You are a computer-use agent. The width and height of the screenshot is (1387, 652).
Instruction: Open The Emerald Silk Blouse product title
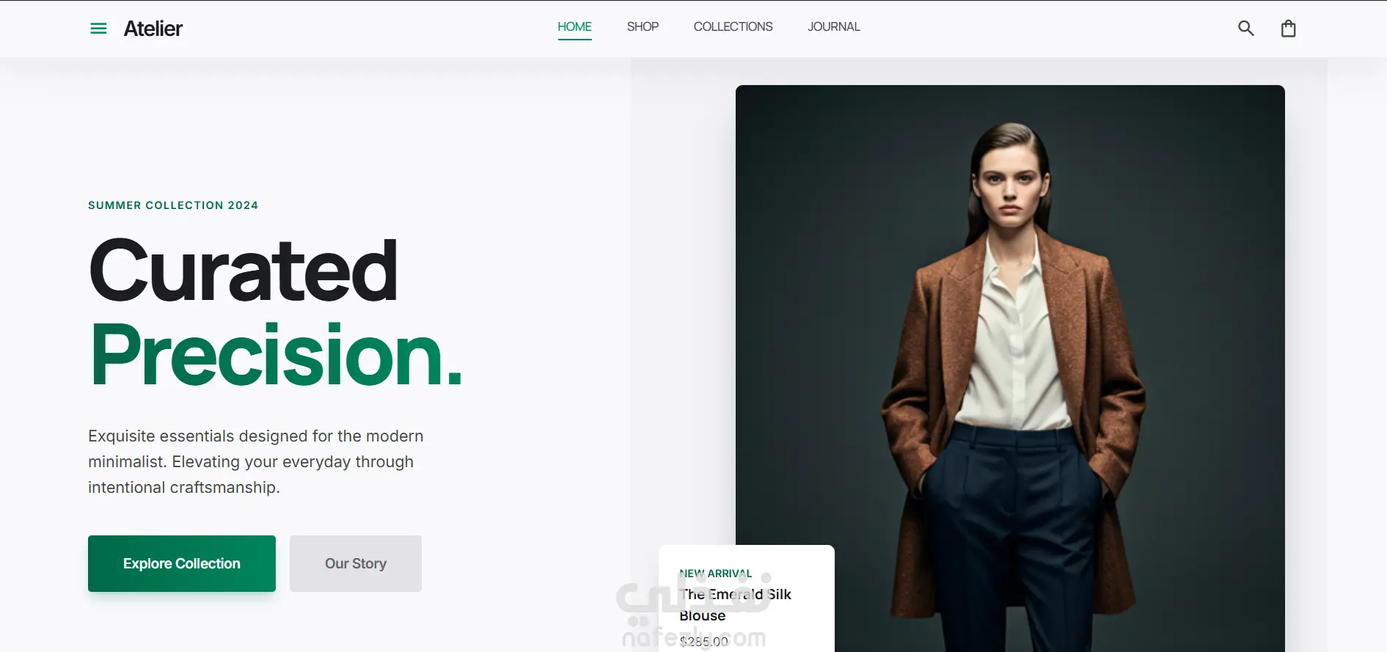pos(735,605)
